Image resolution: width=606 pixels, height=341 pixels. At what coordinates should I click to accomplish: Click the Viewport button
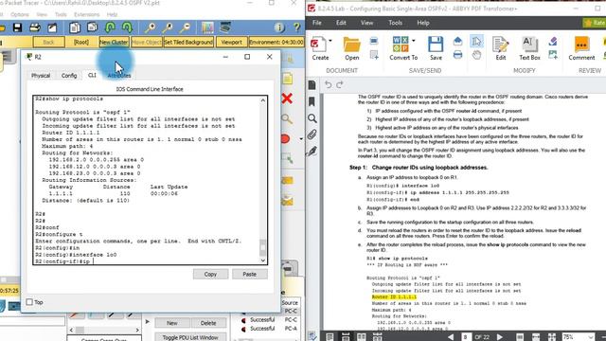[231, 42]
